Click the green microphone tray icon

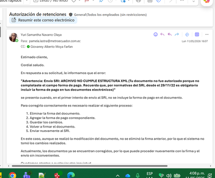(x=138, y=175)
